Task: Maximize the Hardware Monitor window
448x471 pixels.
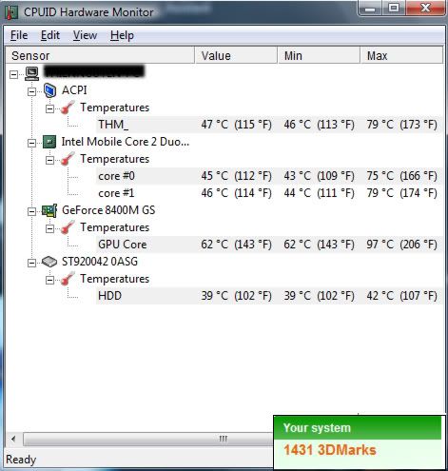Action: [x=394, y=8]
